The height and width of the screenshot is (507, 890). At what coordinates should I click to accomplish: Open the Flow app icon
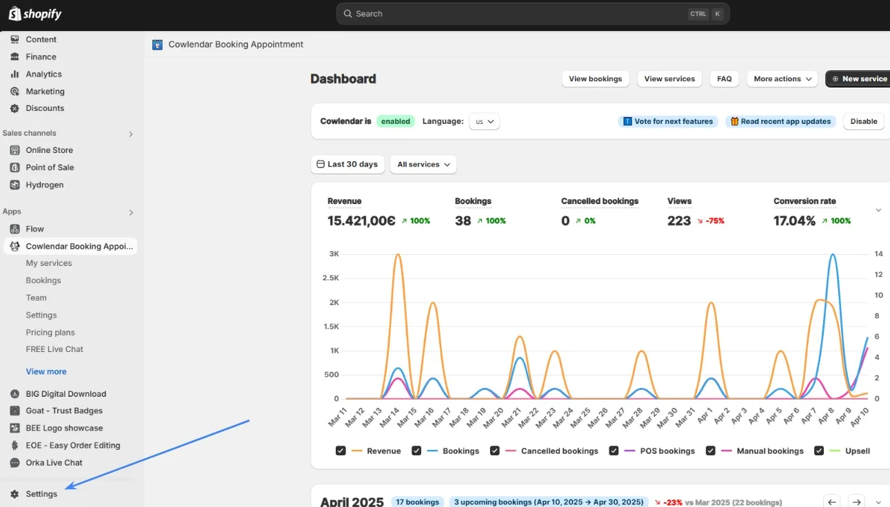click(14, 229)
